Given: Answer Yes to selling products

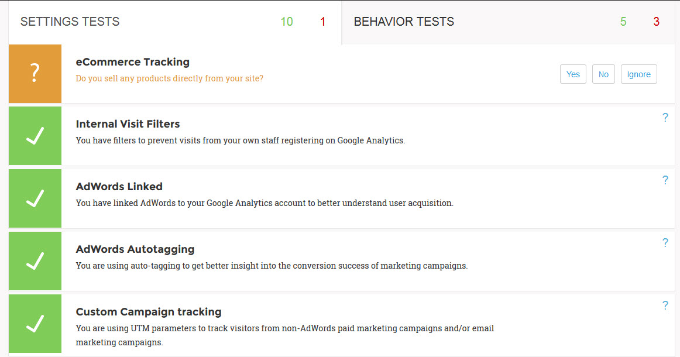Looking at the screenshot, I should point(573,74).
